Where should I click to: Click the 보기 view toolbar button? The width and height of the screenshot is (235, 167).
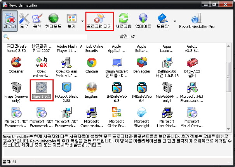click(x=71, y=21)
